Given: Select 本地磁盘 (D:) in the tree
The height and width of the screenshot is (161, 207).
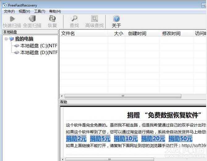Looking at the screenshot, I should click(x=39, y=53).
